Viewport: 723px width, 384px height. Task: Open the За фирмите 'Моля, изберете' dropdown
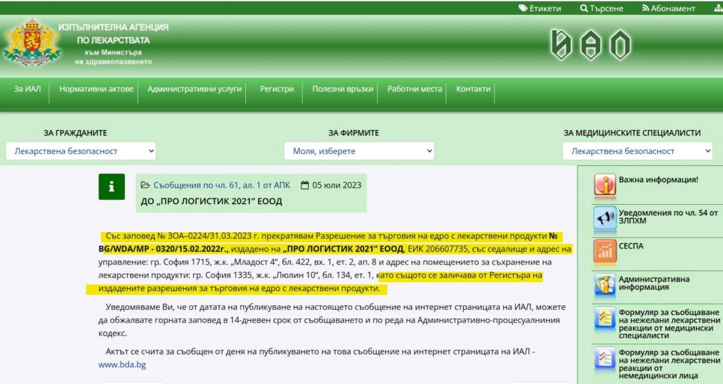359,151
